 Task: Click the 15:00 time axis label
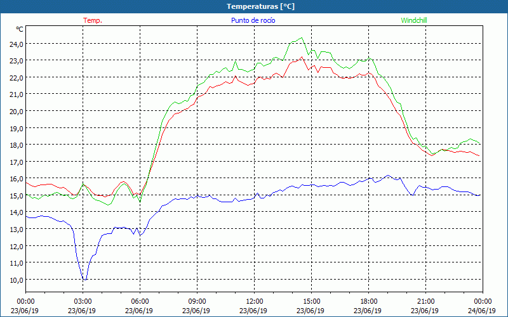311,302
